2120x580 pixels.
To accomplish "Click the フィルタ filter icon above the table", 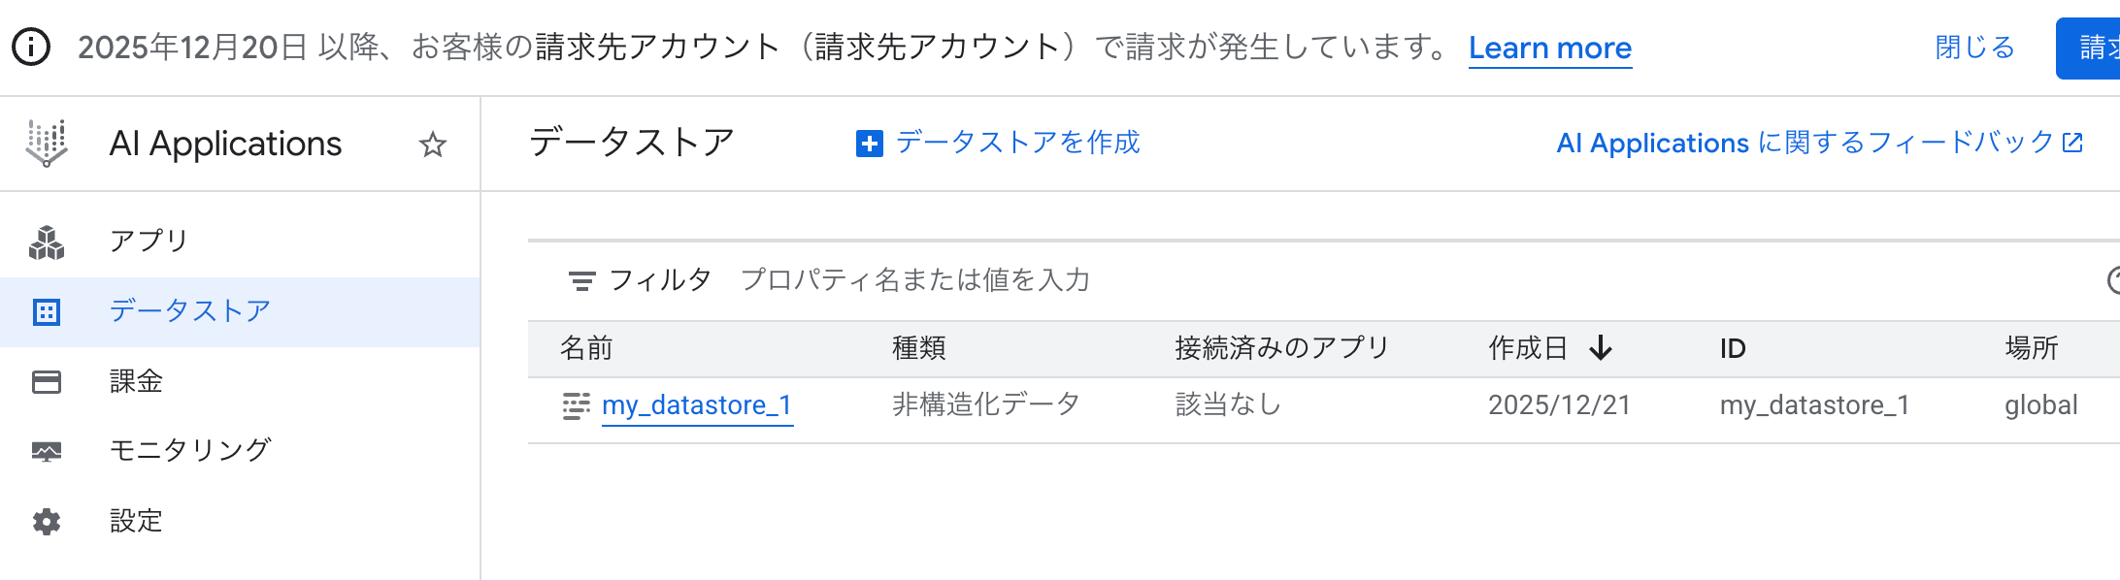I will (x=580, y=280).
